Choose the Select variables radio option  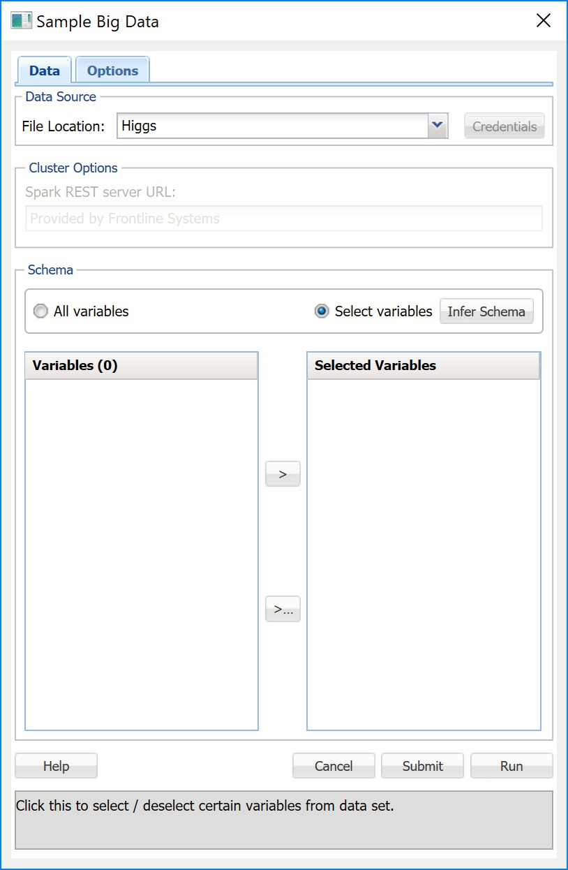click(x=322, y=311)
